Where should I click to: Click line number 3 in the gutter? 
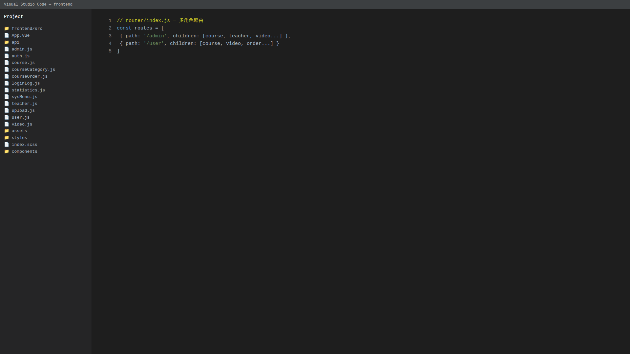[110, 36]
